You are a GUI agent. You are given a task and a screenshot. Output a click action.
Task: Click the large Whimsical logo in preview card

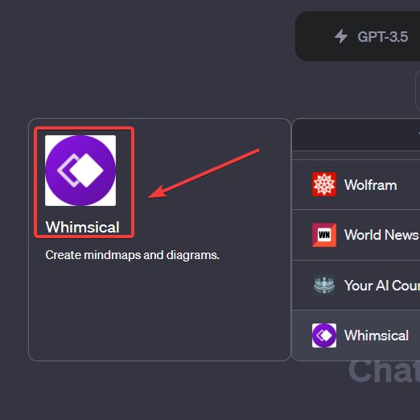[80, 171]
